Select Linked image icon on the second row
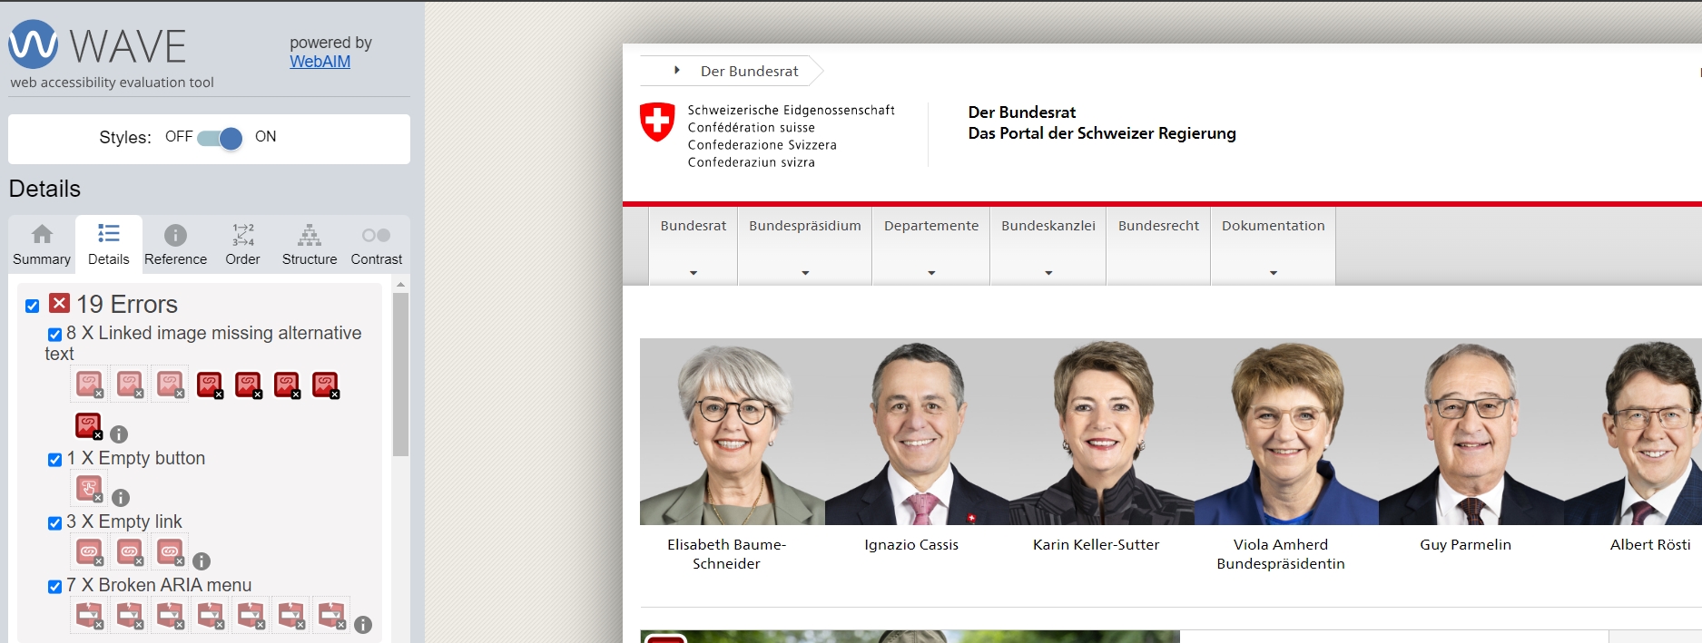The width and height of the screenshot is (1702, 643). click(x=89, y=426)
